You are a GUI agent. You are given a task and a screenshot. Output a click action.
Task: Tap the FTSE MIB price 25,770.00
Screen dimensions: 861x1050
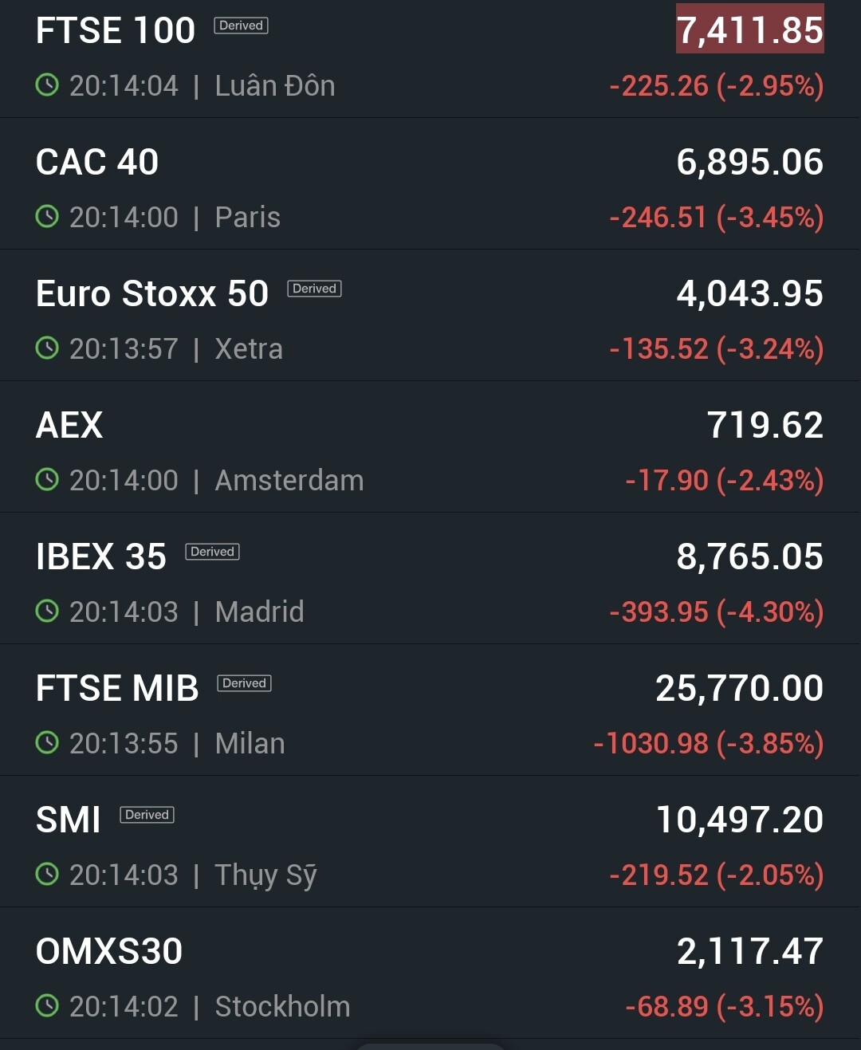coord(739,688)
